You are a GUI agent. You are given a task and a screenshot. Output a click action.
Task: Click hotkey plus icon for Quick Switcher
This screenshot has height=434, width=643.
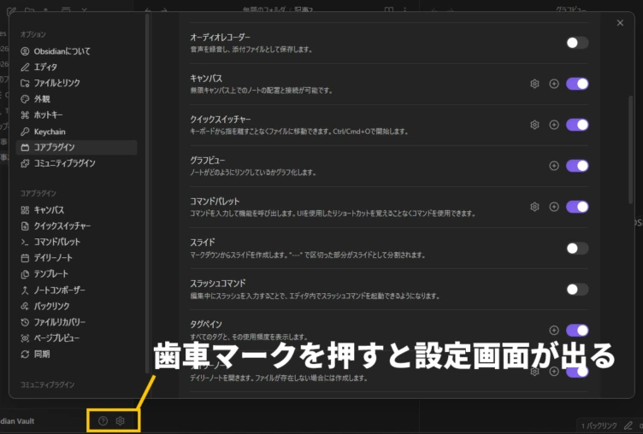(554, 125)
